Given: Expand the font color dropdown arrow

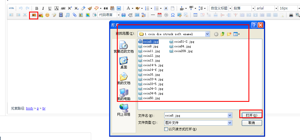Looking at the screenshot, I should pos(132,8).
